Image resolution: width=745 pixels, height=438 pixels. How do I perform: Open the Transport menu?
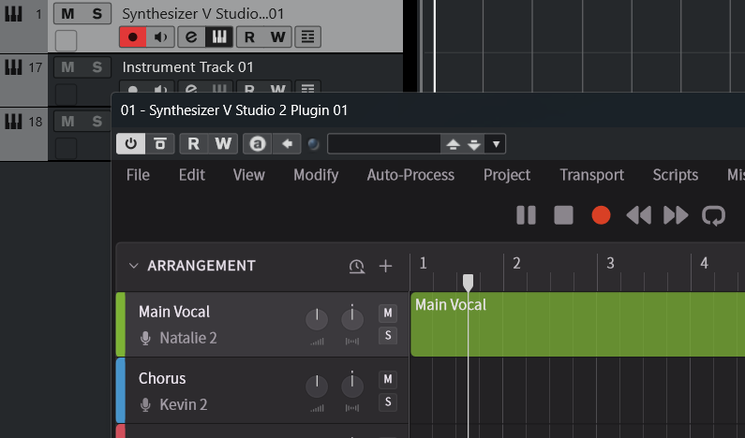(592, 175)
